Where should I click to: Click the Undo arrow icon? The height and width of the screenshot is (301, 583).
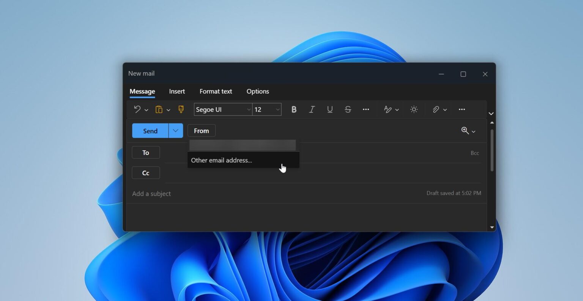137,109
